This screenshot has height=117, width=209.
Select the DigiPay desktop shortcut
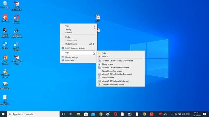pyautogui.click(x=5, y=45)
